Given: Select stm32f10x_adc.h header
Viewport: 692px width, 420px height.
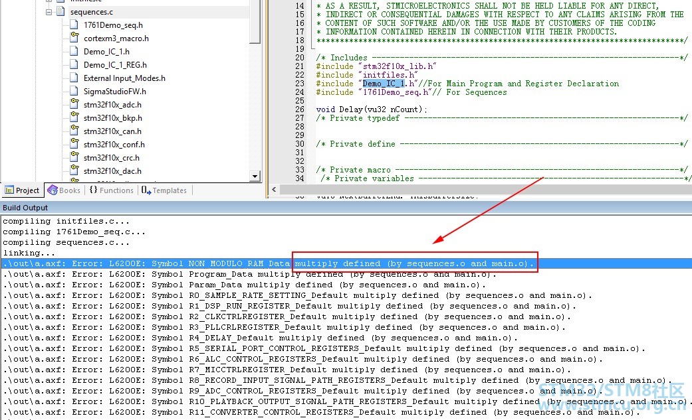Looking at the screenshot, I should point(112,104).
